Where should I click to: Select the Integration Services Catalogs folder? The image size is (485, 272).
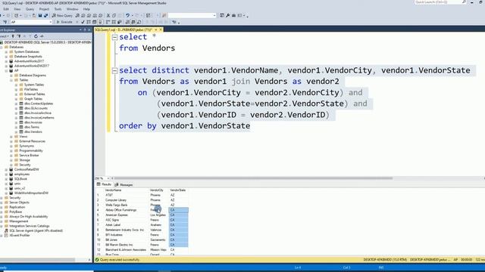point(29,226)
